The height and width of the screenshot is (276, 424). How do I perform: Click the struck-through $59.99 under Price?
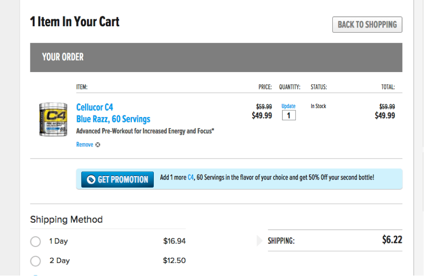(x=264, y=107)
